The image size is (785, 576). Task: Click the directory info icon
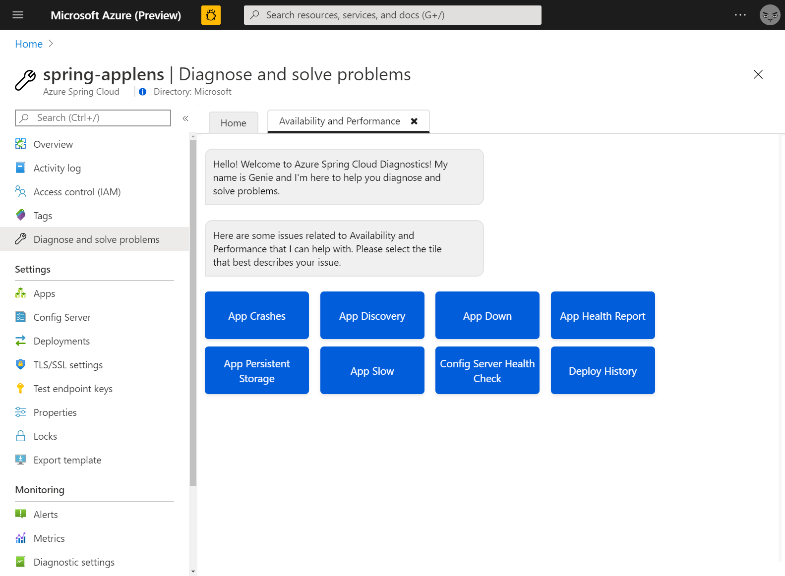[143, 92]
